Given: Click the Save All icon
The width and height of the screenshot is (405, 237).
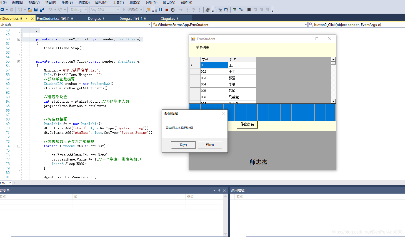Looking at the screenshot, I should tap(42, 10).
